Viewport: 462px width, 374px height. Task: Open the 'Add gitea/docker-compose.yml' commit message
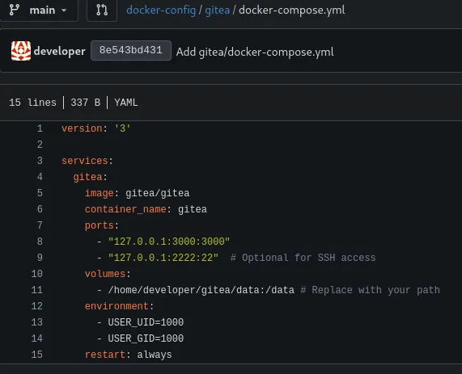tap(255, 52)
